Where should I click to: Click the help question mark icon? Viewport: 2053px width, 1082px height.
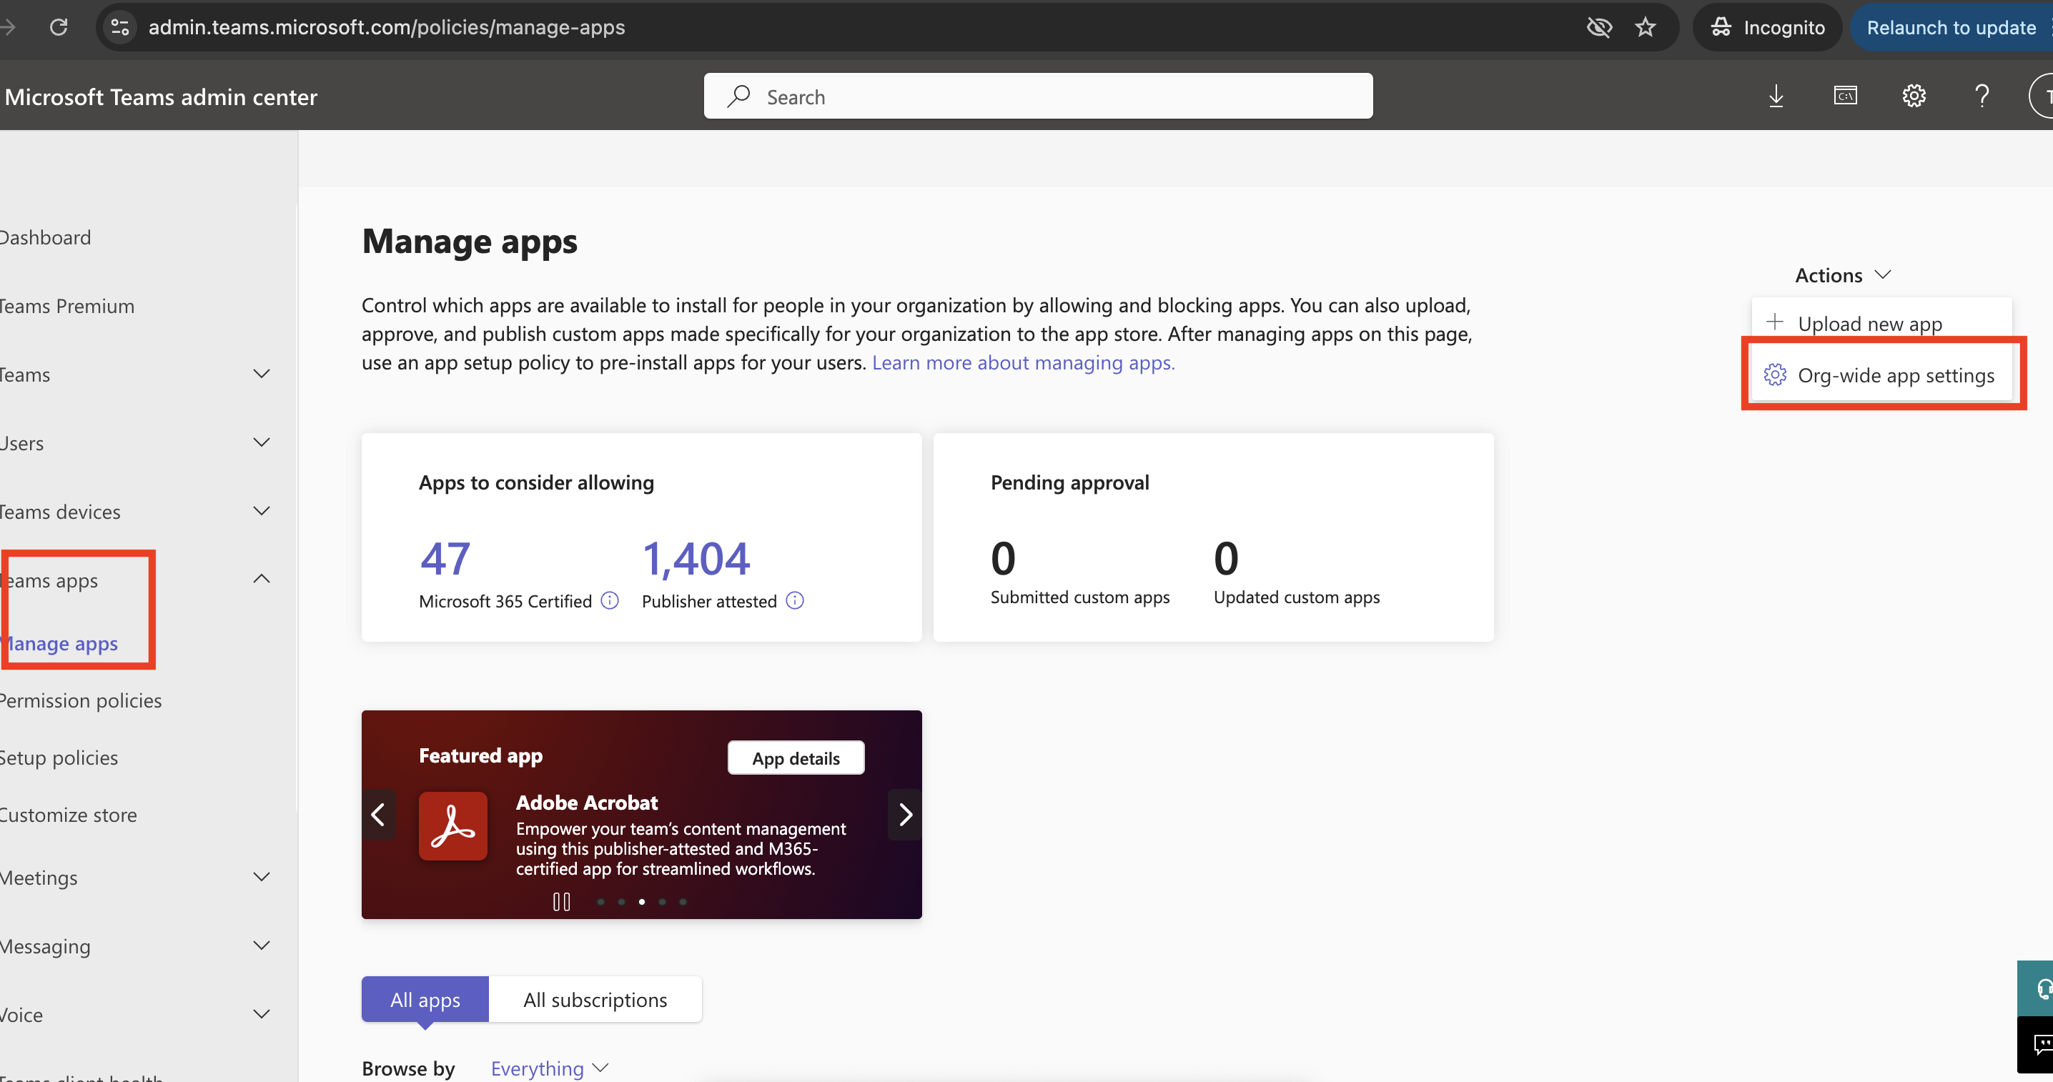pos(1982,96)
